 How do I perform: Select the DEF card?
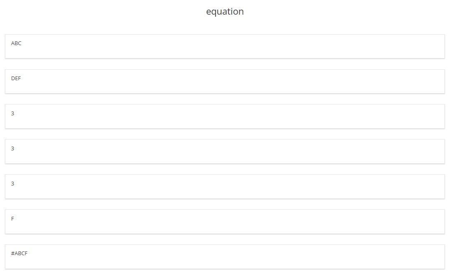pyautogui.click(x=225, y=81)
